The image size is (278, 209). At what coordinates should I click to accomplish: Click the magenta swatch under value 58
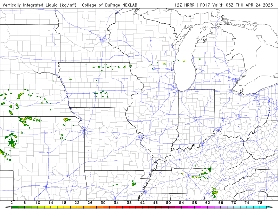coord(198,207)
